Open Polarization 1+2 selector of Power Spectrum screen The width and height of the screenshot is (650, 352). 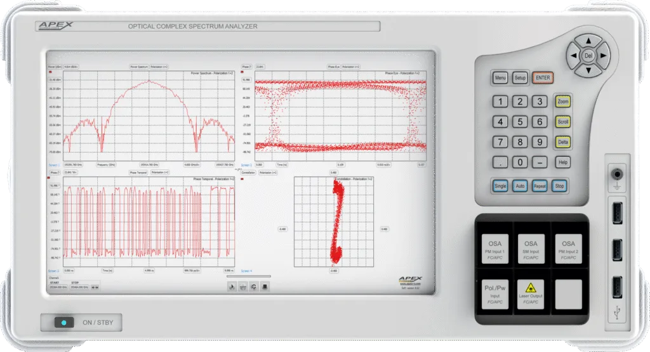point(159,67)
